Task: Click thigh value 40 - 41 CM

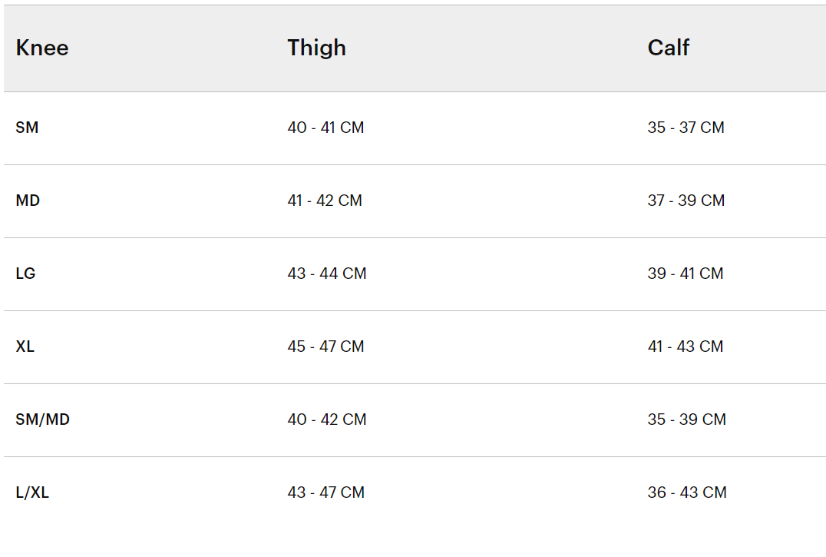Action: [x=325, y=128]
